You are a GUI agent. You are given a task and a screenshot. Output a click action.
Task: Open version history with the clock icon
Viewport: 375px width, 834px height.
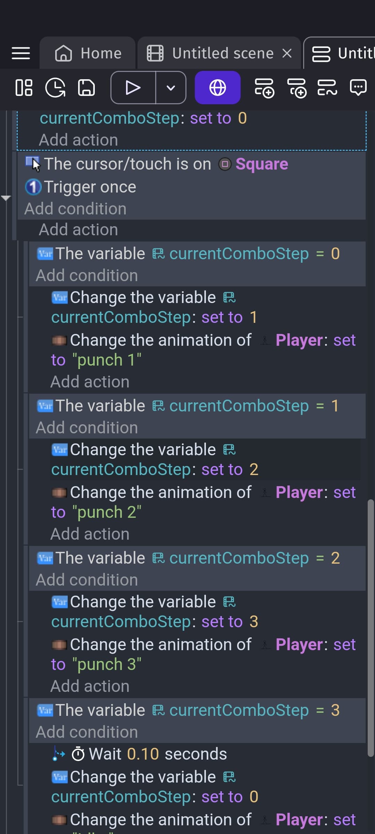[x=55, y=88]
